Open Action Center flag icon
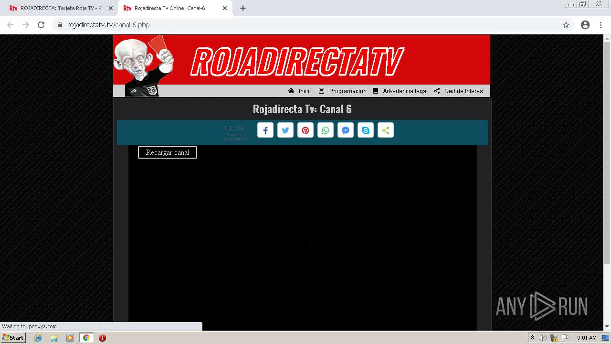Screen dimensions: 611x344 566,338
